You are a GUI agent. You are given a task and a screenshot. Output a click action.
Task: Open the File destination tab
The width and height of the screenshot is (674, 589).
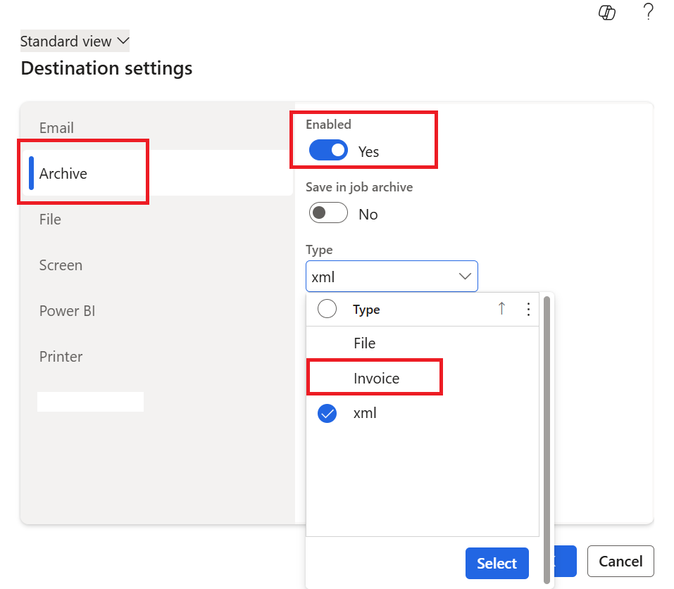(x=50, y=220)
